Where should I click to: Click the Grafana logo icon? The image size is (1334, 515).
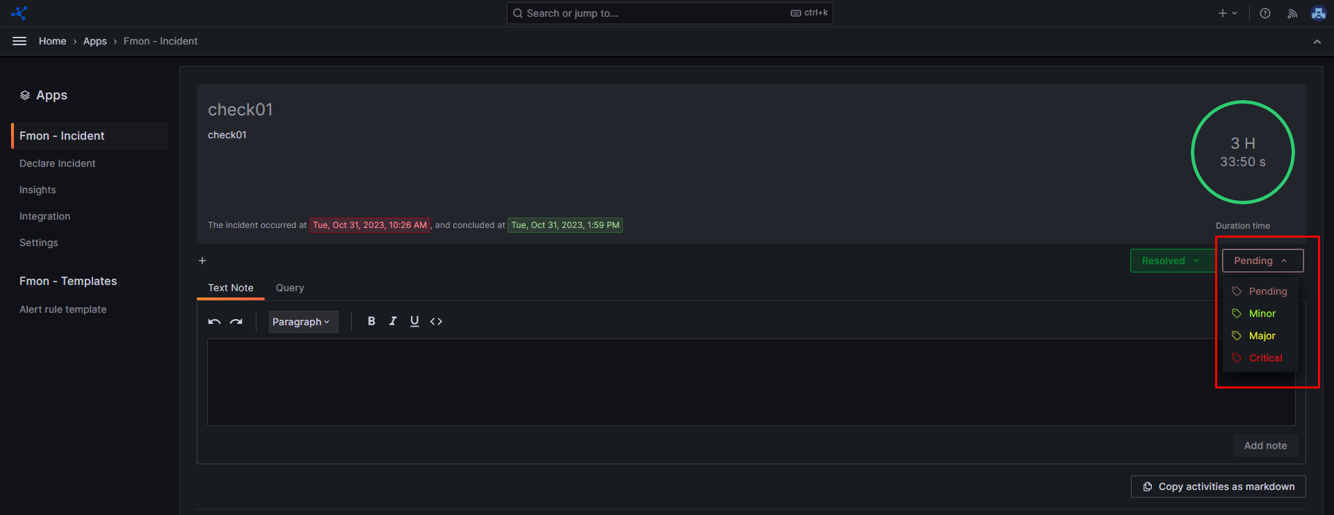coord(19,13)
